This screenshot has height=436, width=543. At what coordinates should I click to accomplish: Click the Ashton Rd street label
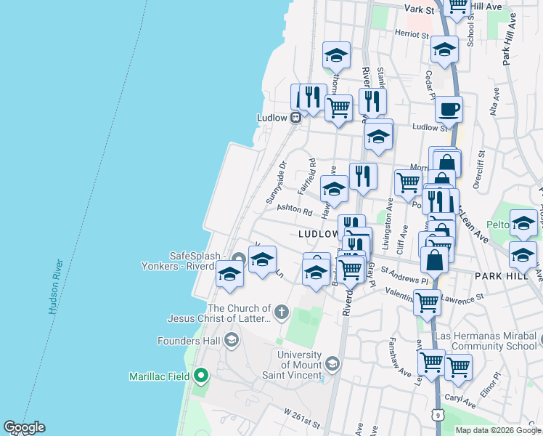(x=295, y=210)
